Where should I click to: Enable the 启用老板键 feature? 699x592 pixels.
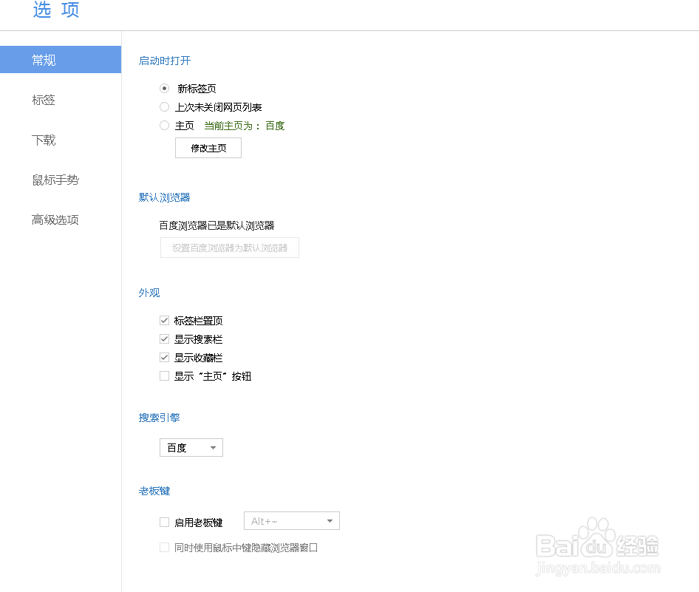coord(164,522)
